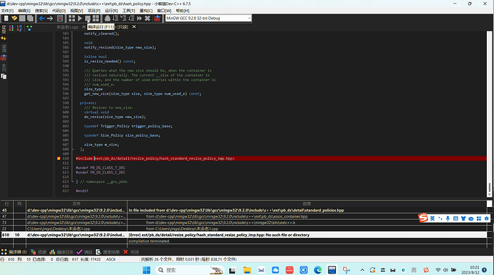This screenshot has height=275, width=494.
Task: Open the 搜索[S] menu
Action: point(42,11)
